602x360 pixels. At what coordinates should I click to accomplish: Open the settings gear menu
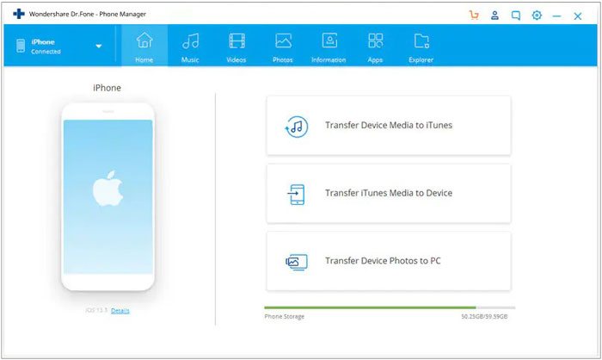point(537,15)
